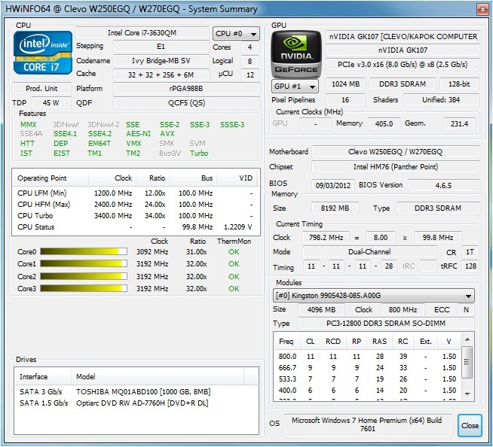Click the Geom. clock 231.4 field
The width and height of the screenshot is (493, 447).
459,123
